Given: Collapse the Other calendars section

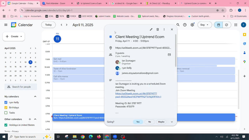Looking at the screenshot, I should (x=35, y=119).
